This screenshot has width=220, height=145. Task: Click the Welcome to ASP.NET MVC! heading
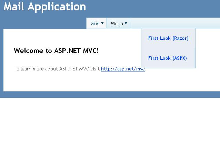pos(56,51)
